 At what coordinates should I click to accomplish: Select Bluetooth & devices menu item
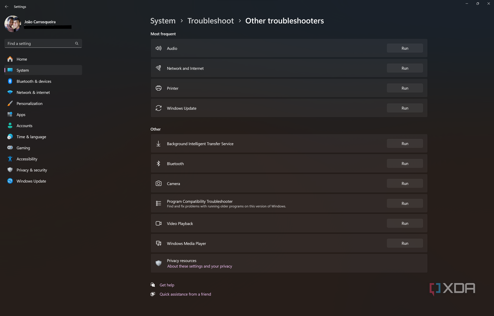point(43,81)
